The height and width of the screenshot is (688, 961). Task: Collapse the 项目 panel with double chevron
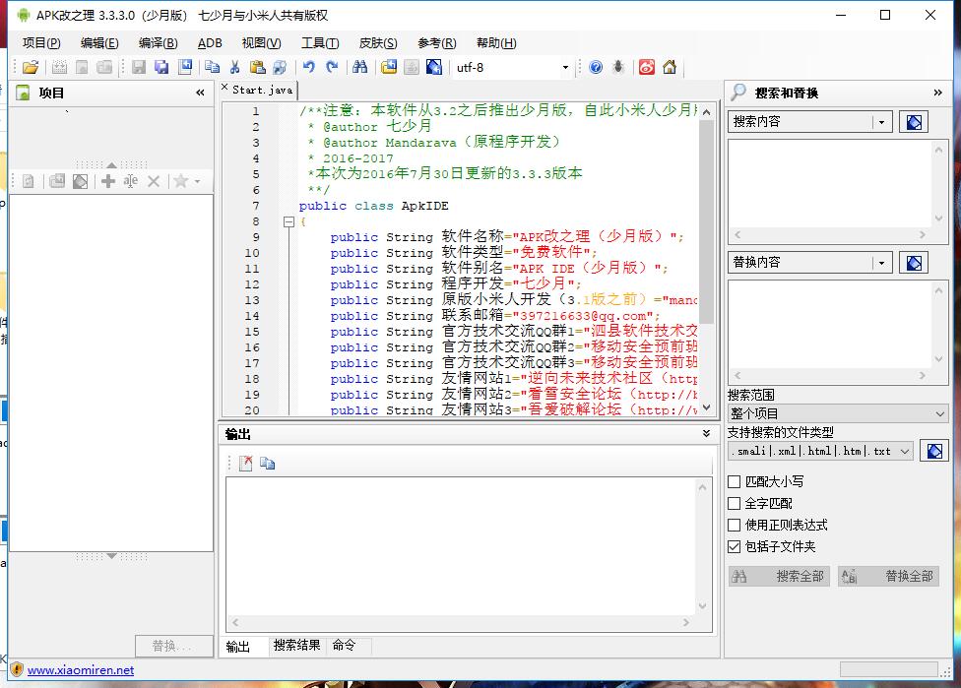[201, 93]
